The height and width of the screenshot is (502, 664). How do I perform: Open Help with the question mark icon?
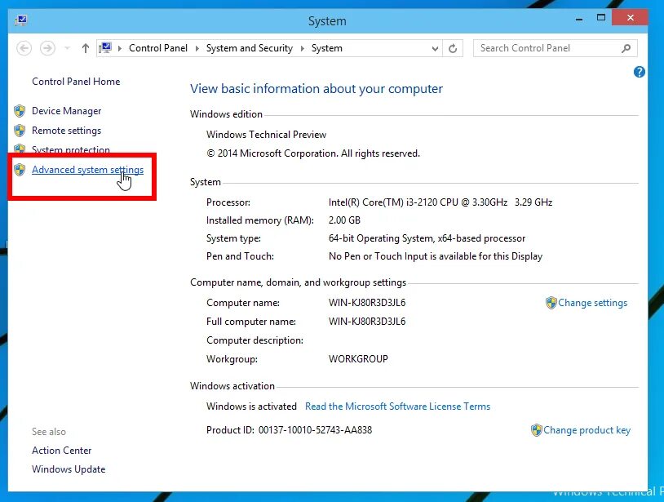click(639, 72)
